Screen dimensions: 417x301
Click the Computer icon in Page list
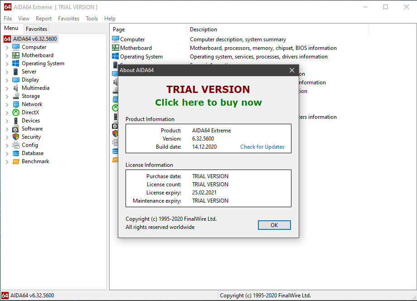[x=116, y=39]
